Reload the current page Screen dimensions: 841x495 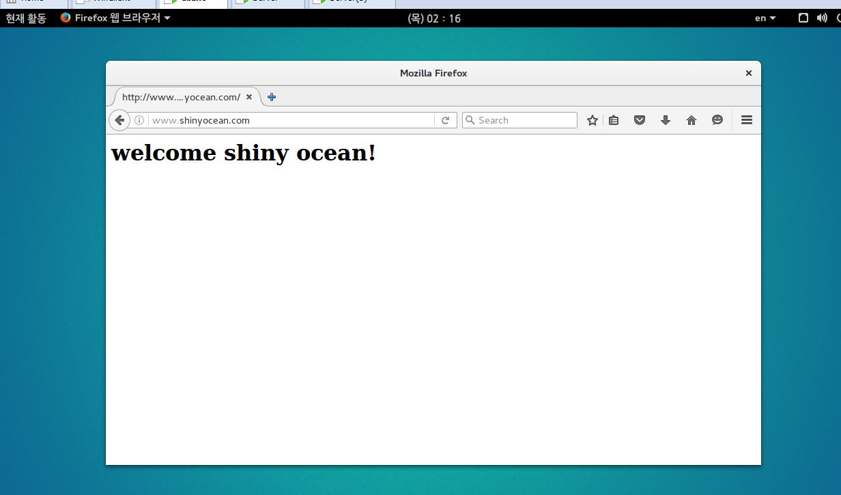tap(445, 120)
